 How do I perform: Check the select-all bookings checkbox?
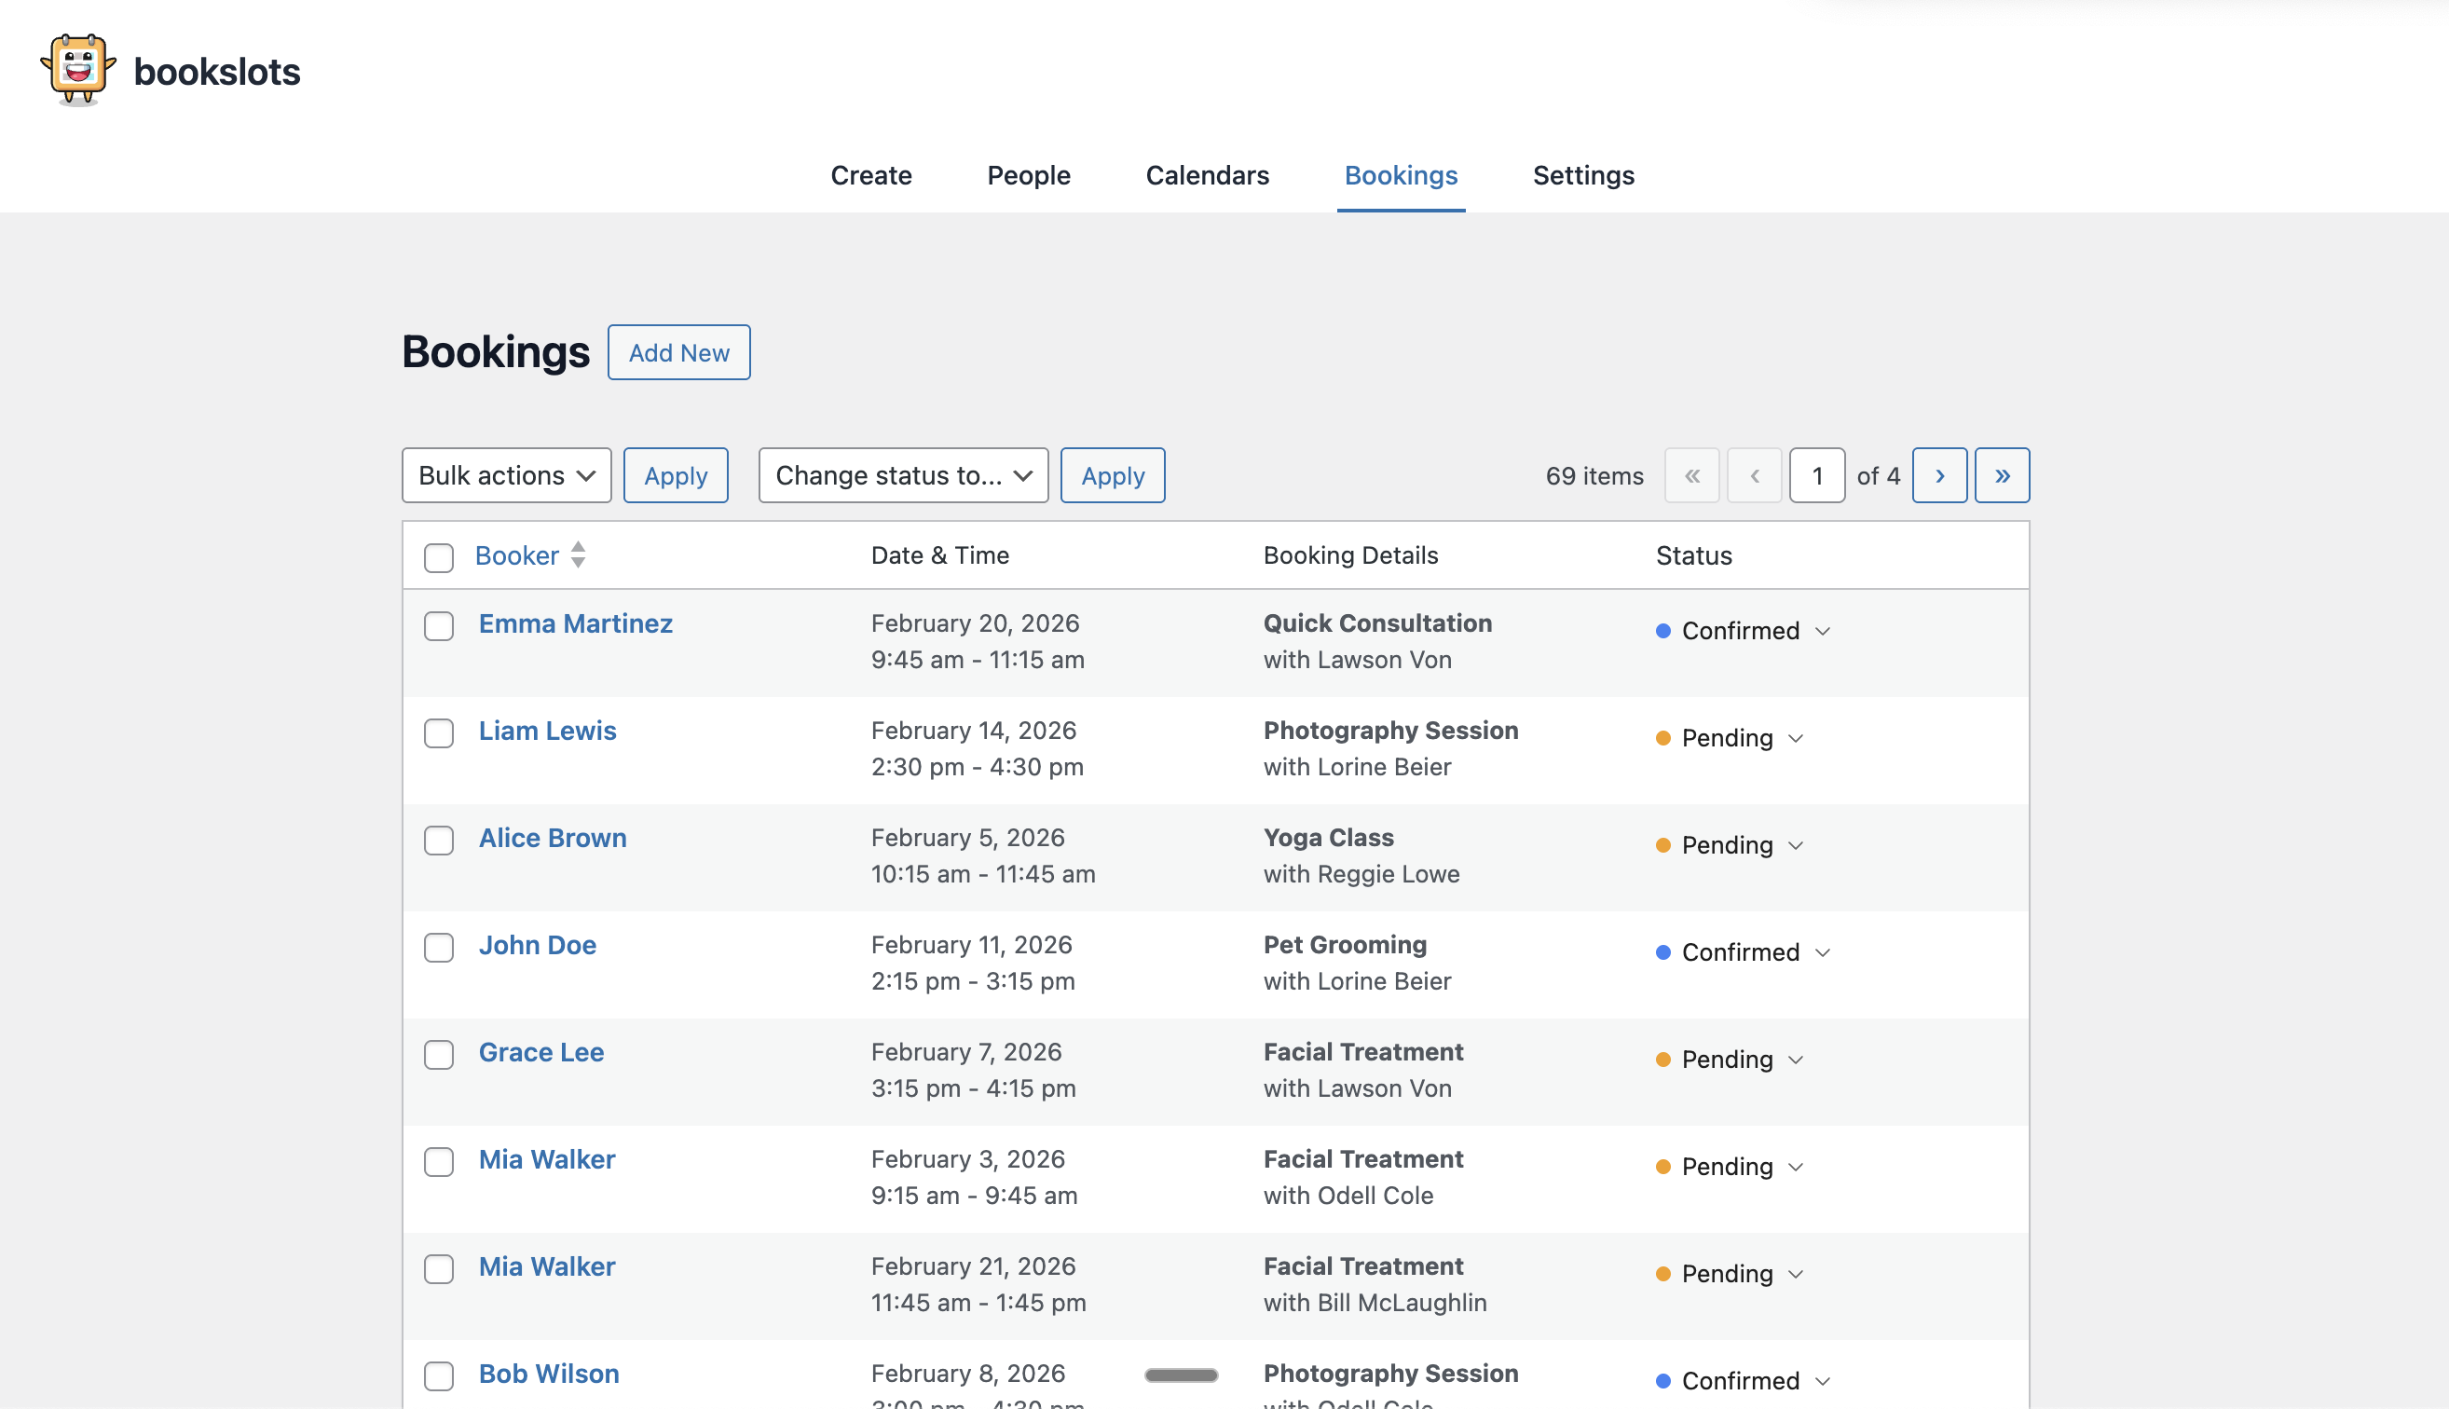click(x=438, y=557)
